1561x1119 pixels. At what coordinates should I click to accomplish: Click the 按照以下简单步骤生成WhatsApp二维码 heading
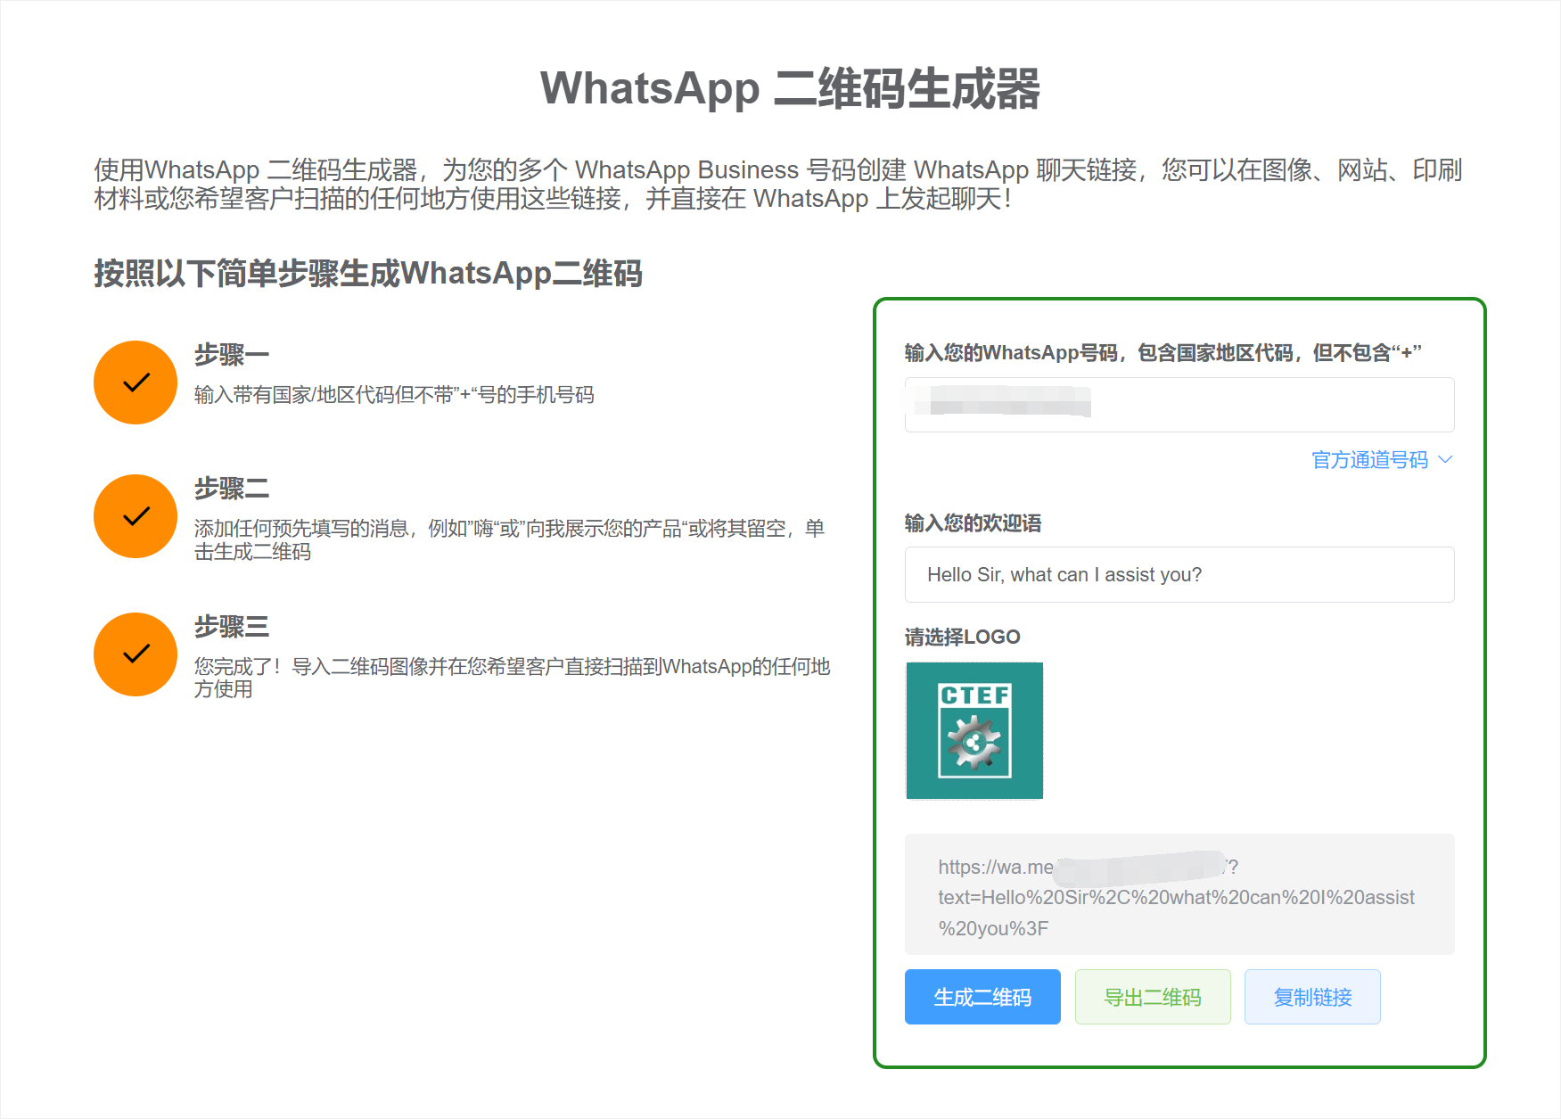tap(368, 273)
